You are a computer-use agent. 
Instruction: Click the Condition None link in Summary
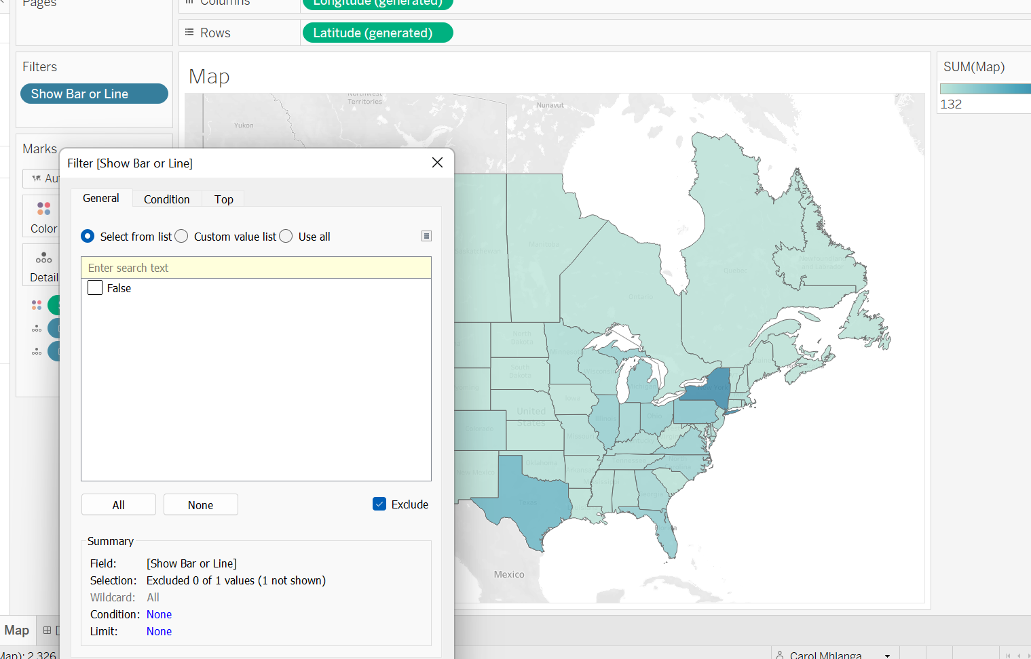pos(159,614)
